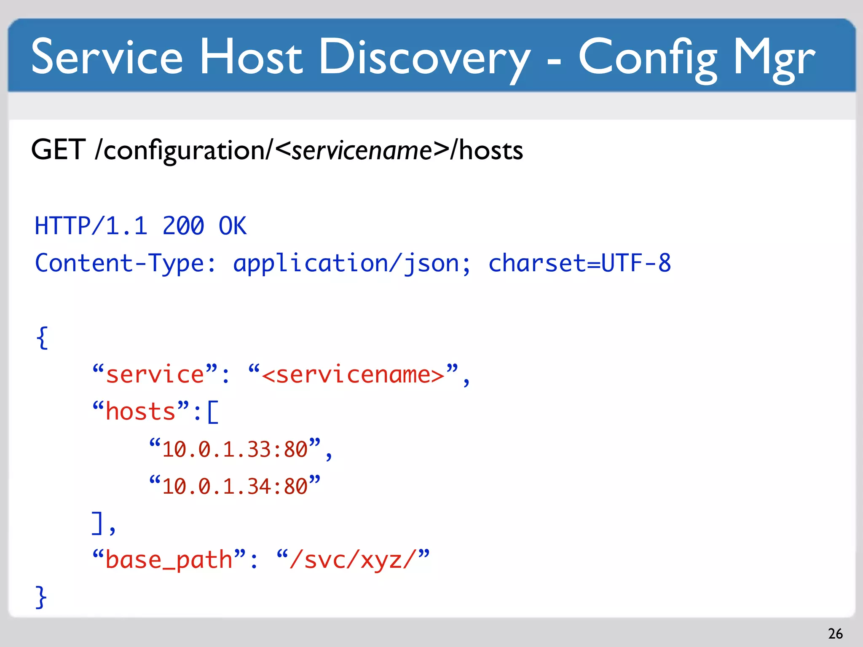Select the "HTTP/1.1 200 OK" status line
Viewport: 863px width, 647px height.
point(140,226)
